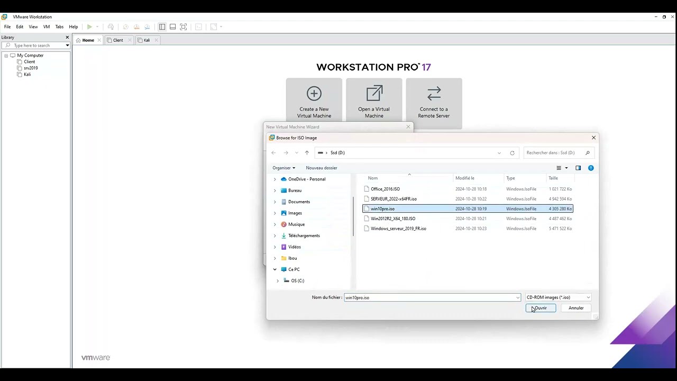Close the Kali tab with its X
Viewport: 677px width, 381px height.
pos(156,40)
